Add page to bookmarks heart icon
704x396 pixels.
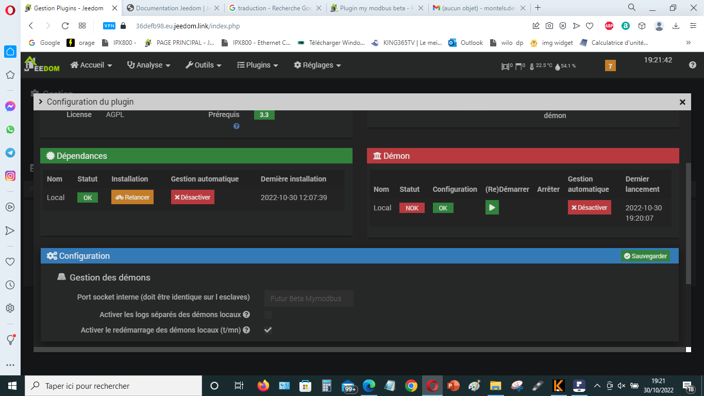[x=590, y=26]
